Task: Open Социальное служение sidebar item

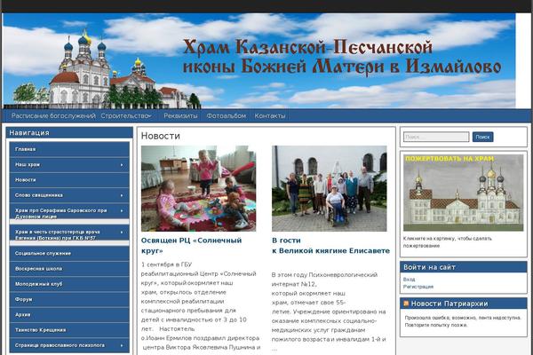Action: point(69,254)
